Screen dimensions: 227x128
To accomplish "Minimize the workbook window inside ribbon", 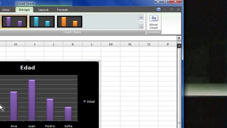I will (x=165, y=10).
